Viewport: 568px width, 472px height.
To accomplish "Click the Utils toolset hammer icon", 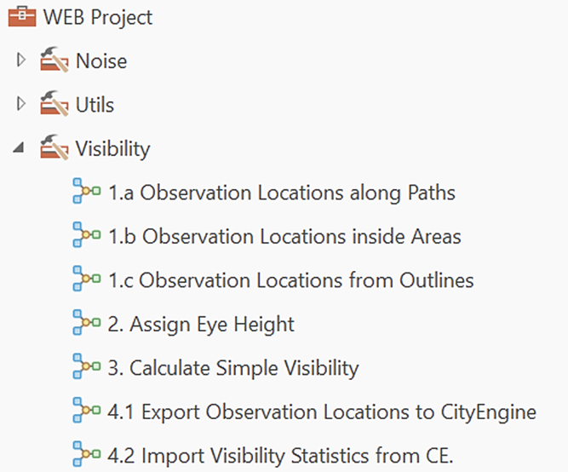I will coord(55,106).
